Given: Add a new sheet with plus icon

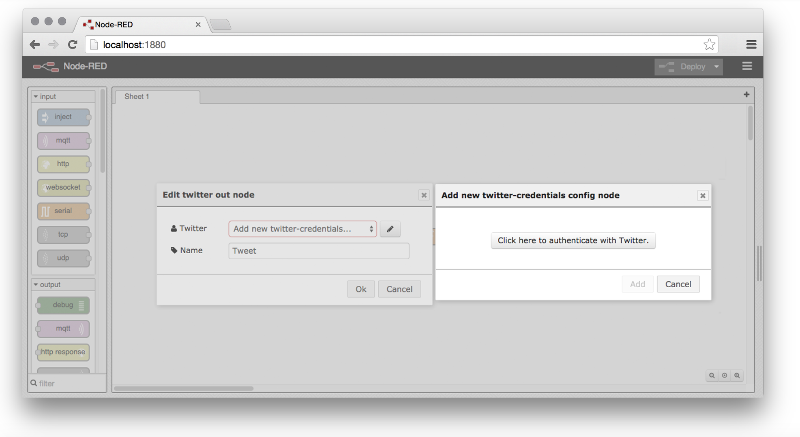Looking at the screenshot, I should 746,94.
